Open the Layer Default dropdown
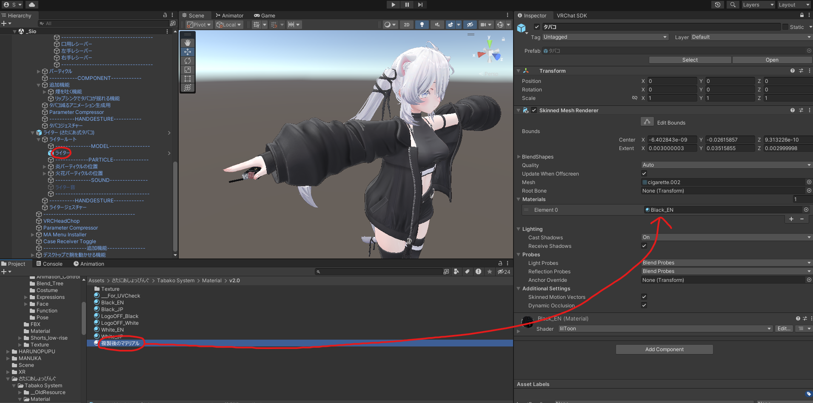The image size is (813, 403). [x=751, y=37]
